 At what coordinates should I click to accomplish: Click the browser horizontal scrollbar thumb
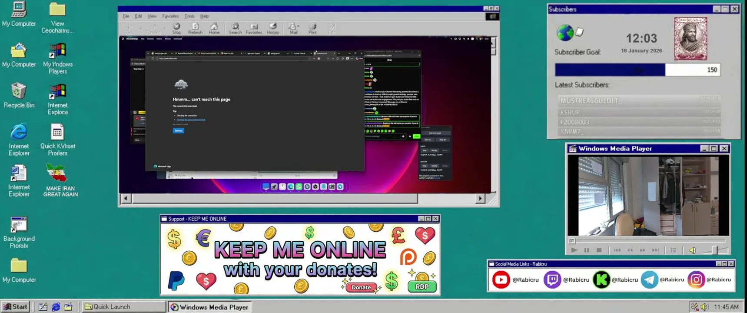click(x=275, y=199)
